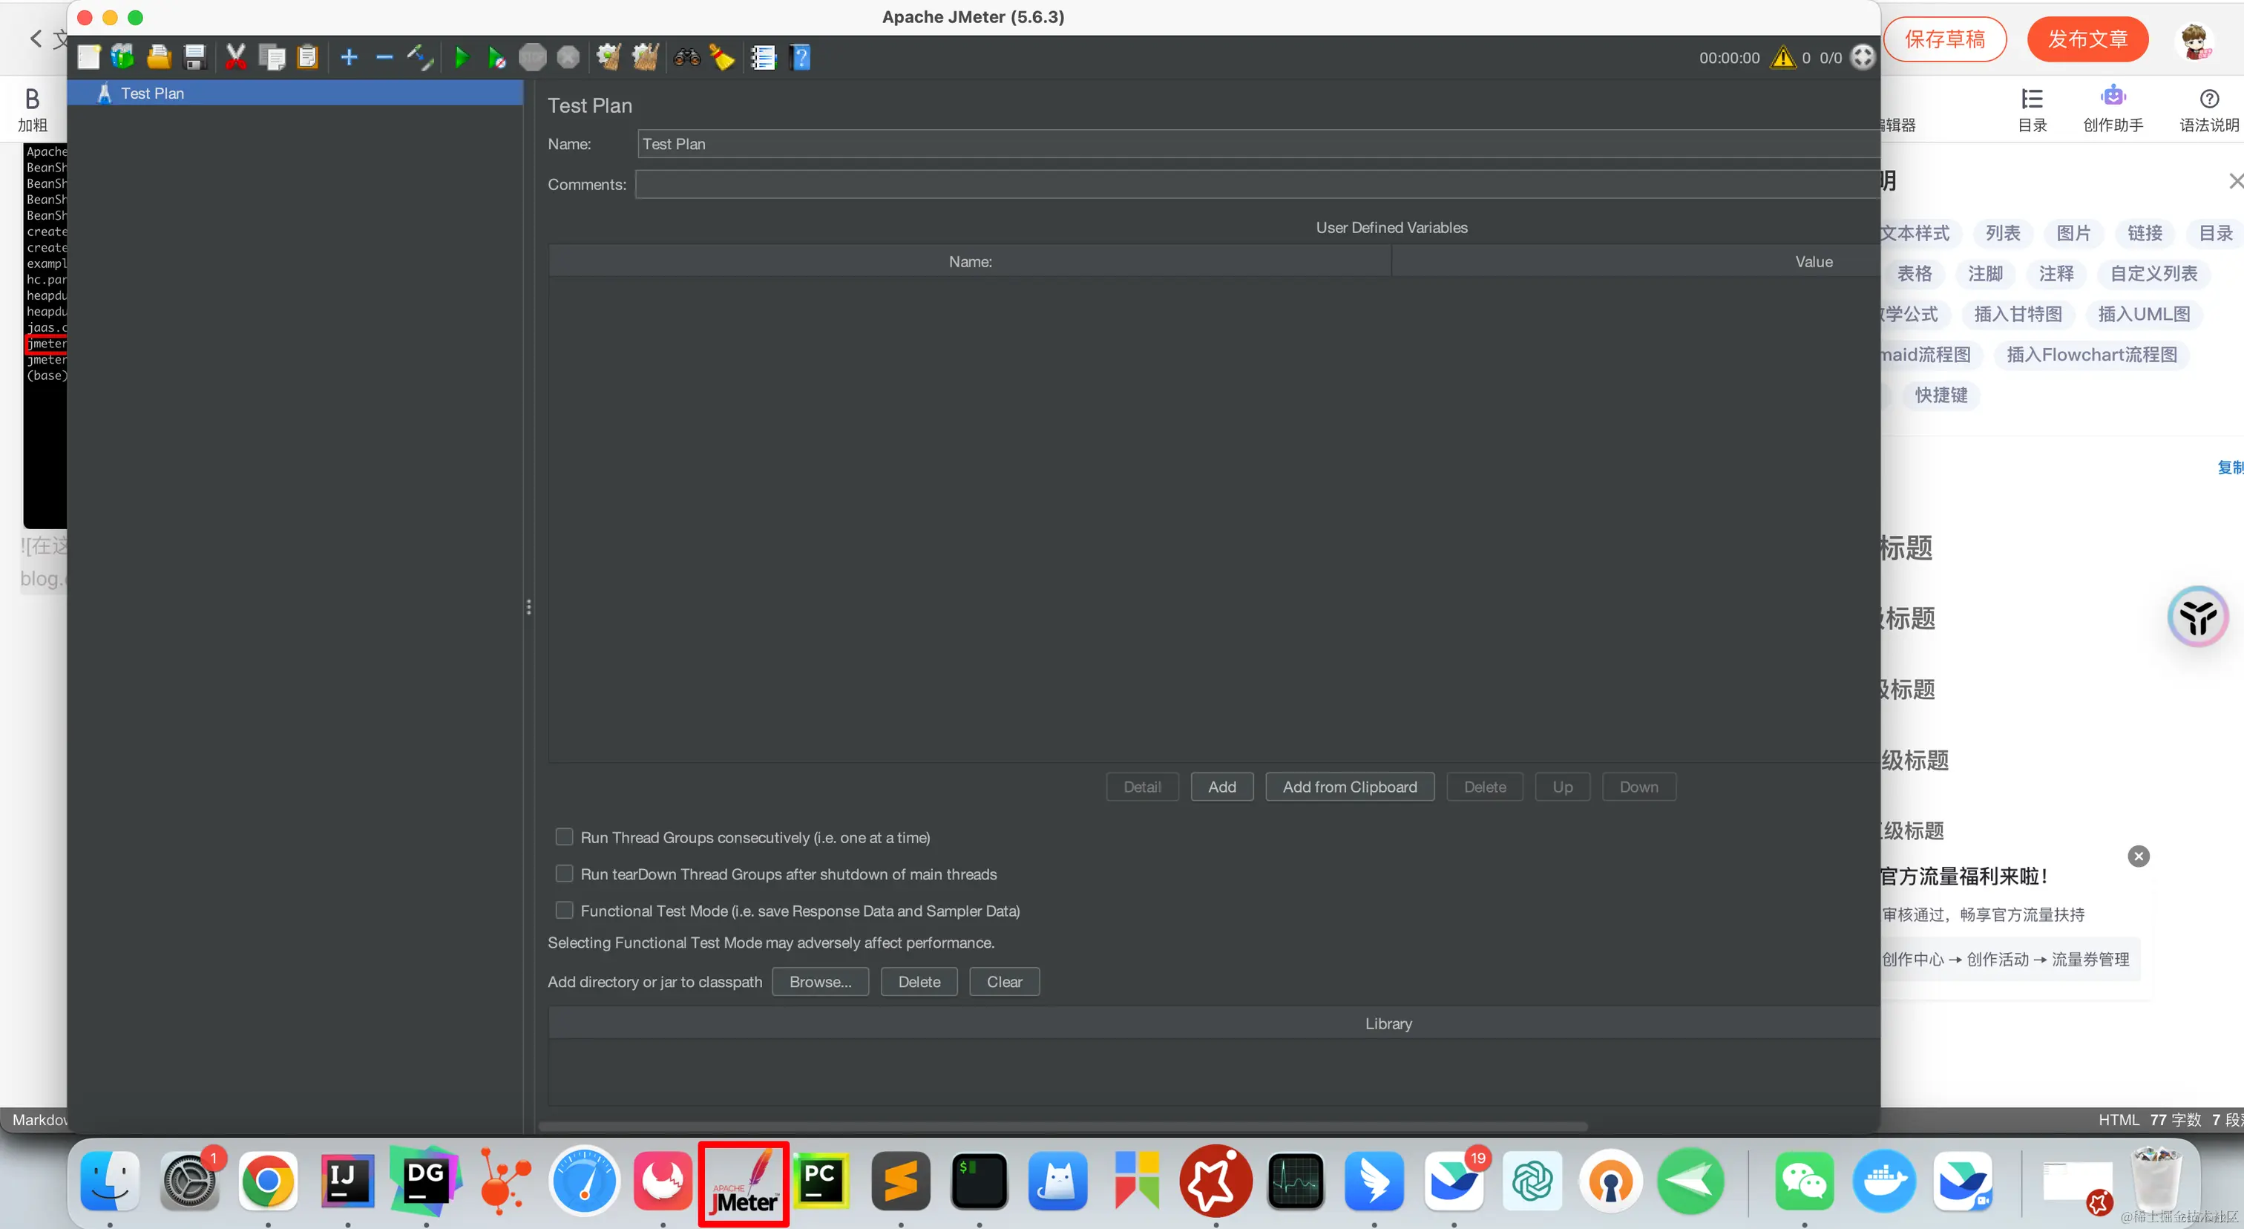The image size is (2244, 1229).
Task: Open 创作助手 in the blog editor
Action: coord(2113,110)
